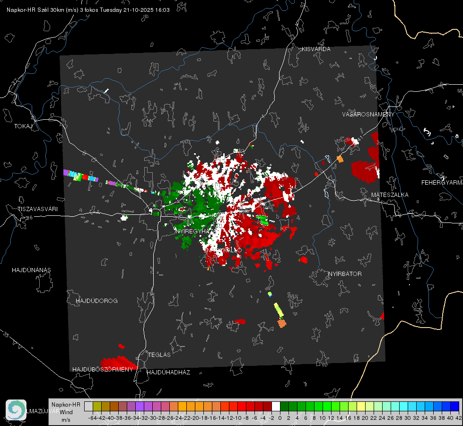The width and height of the screenshot is (463, 426).
Task: Click the swirl logo icon at bottom left
Action: (16, 410)
